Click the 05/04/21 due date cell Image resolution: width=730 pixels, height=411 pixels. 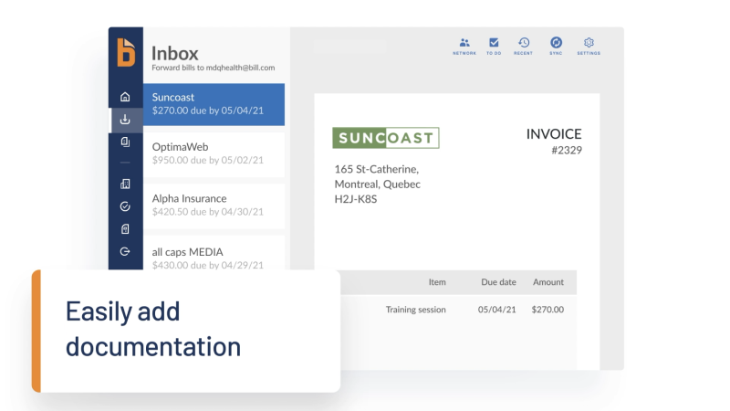coord(496,310)
